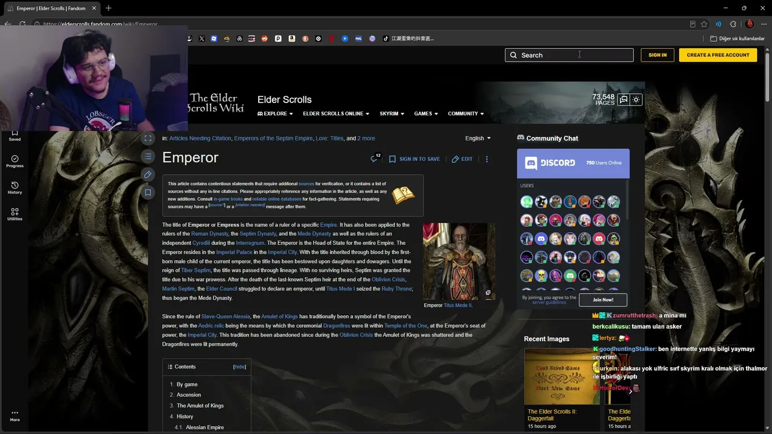Open the More menu in the sidebar
The height and width of the screenshot is (434, 772).
tap(14, 416)
